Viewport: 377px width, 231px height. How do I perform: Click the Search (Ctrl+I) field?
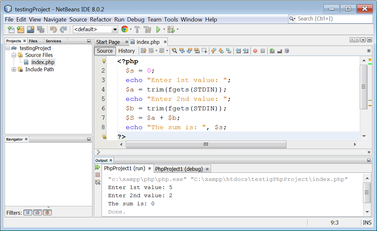click(330, 19)
